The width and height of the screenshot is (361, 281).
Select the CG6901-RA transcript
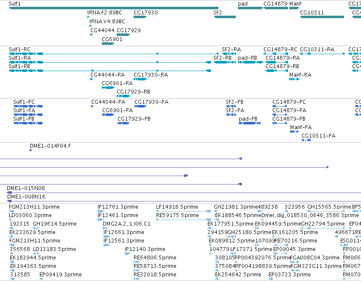108,88
